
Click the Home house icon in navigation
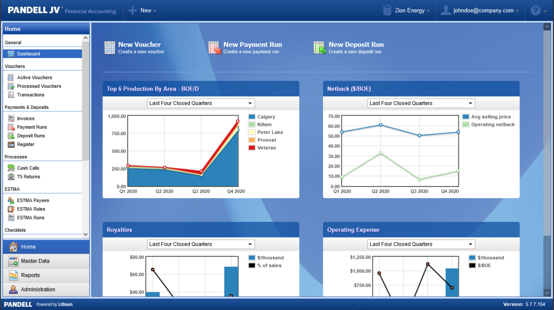pos(13,247)
